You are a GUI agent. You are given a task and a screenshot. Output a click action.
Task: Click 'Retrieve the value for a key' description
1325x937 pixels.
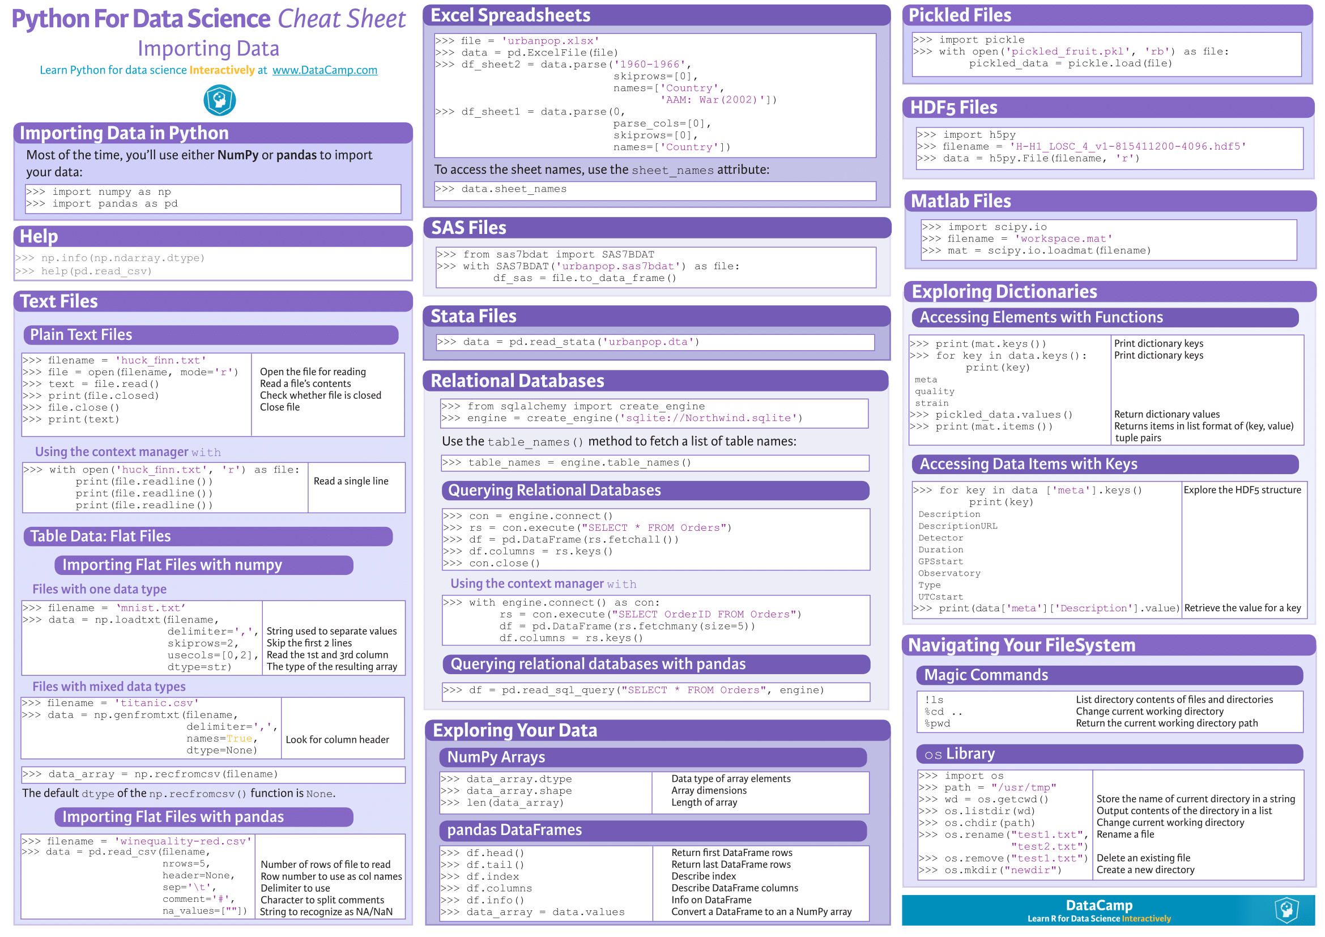point(1242,608)
